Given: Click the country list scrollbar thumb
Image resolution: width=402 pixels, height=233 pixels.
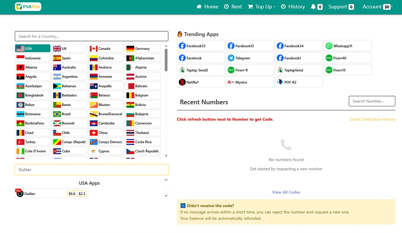Looking at the screenshot, I should [x=166, y=60].
